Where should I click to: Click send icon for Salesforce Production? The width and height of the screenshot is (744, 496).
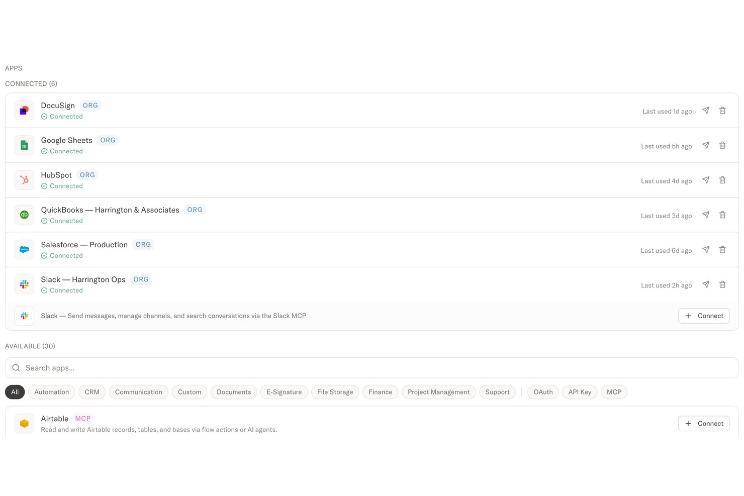click(706, 250)
